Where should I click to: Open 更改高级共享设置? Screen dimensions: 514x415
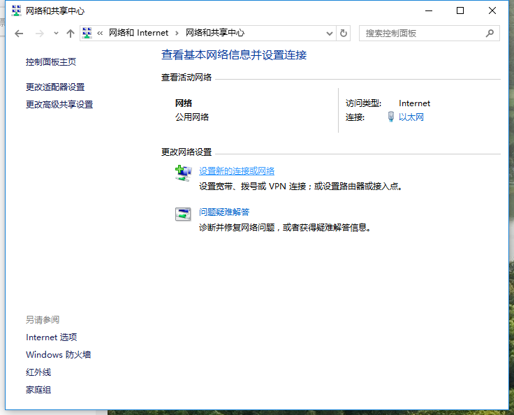pyautogui.click(x=59, y=105)
